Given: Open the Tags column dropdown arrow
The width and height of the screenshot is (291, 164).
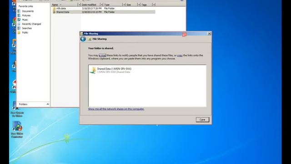Looking at the screenshot, I should (154, 5).
